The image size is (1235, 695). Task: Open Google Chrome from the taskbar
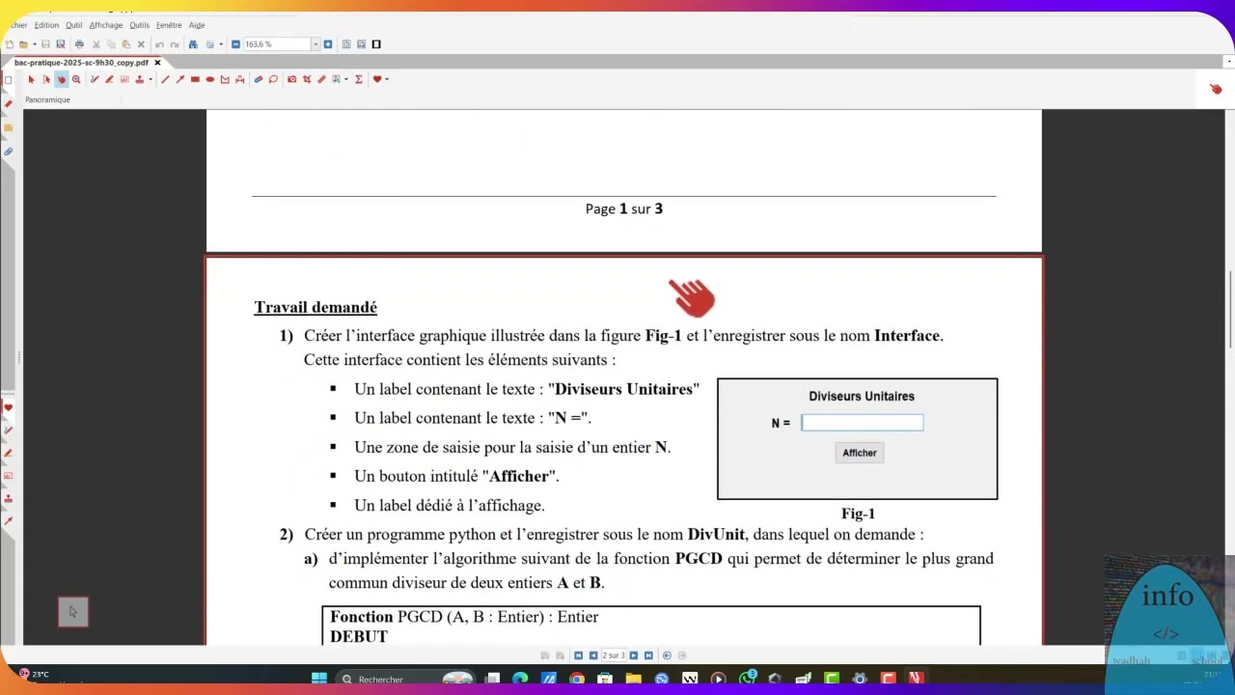(x=577, y=679)
